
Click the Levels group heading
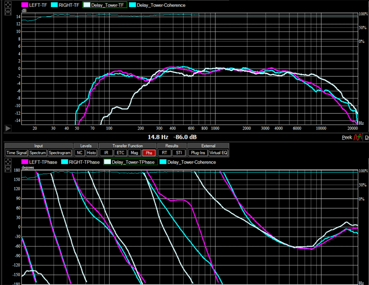click(86, 146)
